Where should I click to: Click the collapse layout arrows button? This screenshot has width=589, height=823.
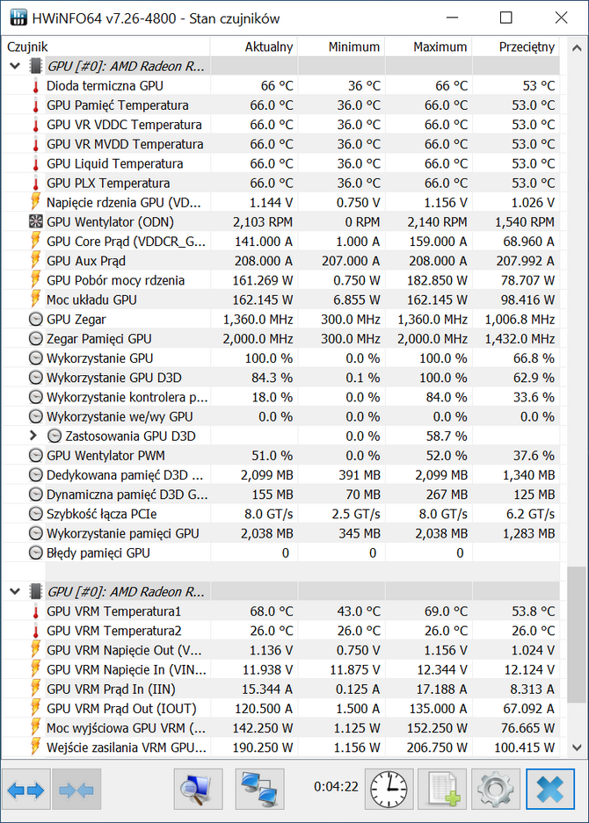(76, 790)
